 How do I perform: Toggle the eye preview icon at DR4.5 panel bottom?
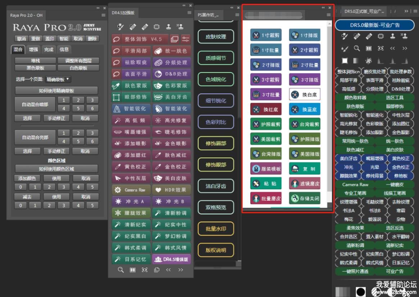pyautogui.click(x=145, y=270)
